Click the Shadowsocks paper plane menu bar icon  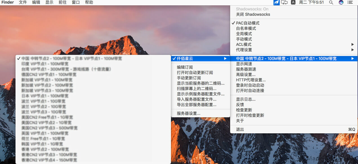tap(276, 2)
